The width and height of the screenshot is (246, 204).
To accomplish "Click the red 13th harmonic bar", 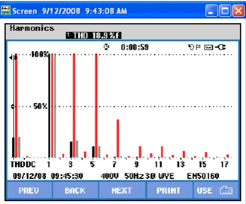I will [184, 154].
